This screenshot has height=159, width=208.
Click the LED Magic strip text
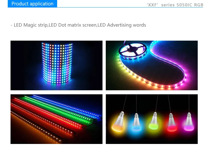pos(31,25)
